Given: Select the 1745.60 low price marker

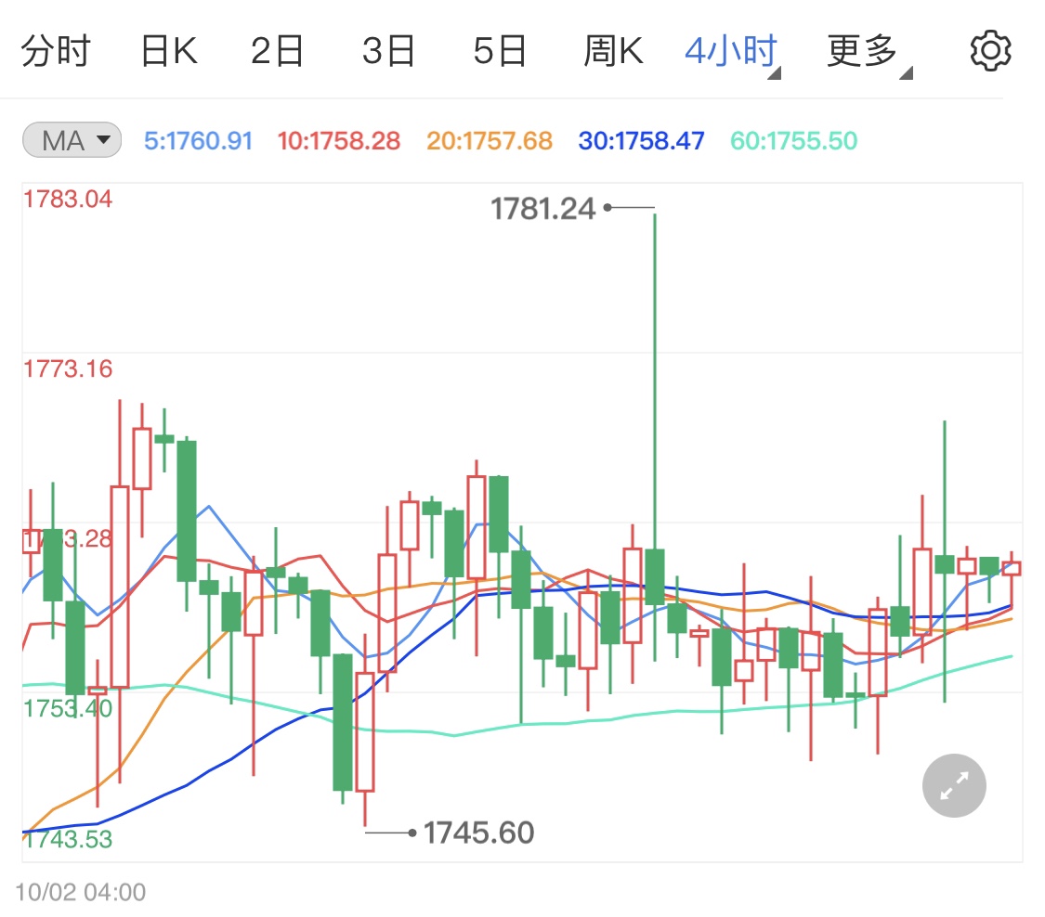Looking at the screenshot, I should pyautogui.click(x=477, y=833).
